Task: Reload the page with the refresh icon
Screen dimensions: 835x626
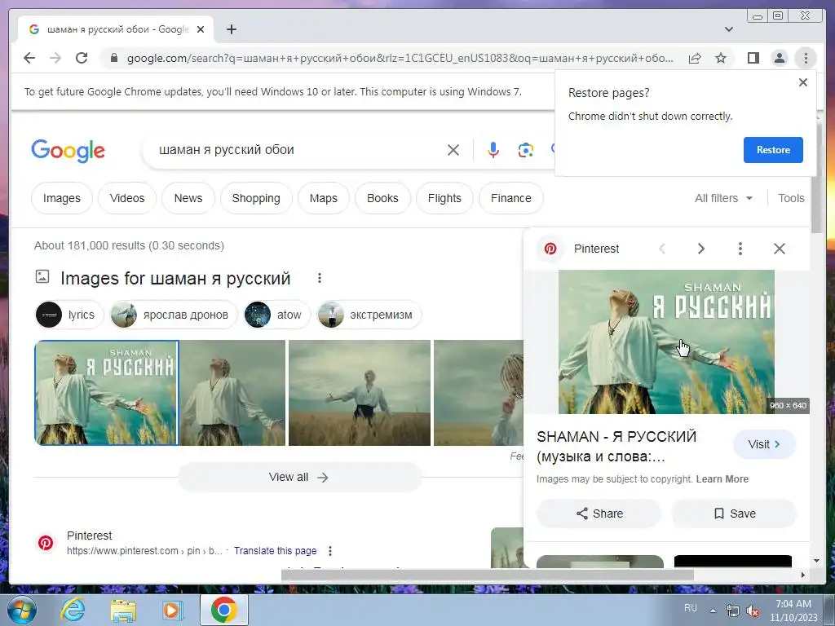Action: tap(82, 58)
